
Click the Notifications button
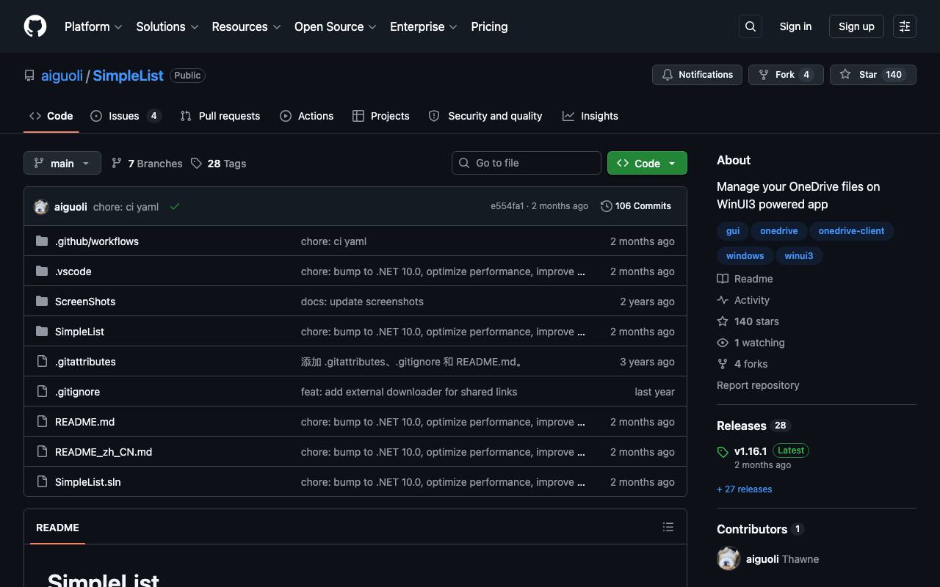(x=697, y=75)
